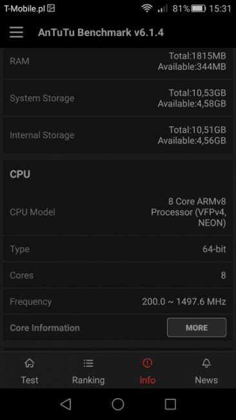Screen dimensions: 236x420
Task: Switch to the News tab label
Action: tap(206, 380)
